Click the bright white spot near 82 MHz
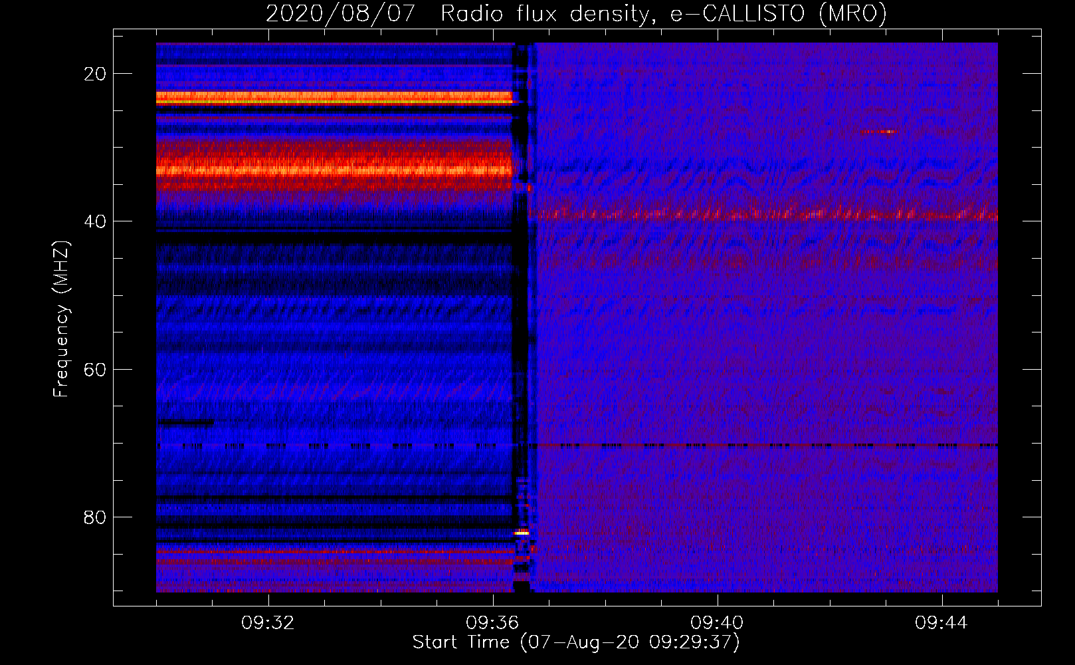This screenshot has width=1075, height=665. (522, 533)
